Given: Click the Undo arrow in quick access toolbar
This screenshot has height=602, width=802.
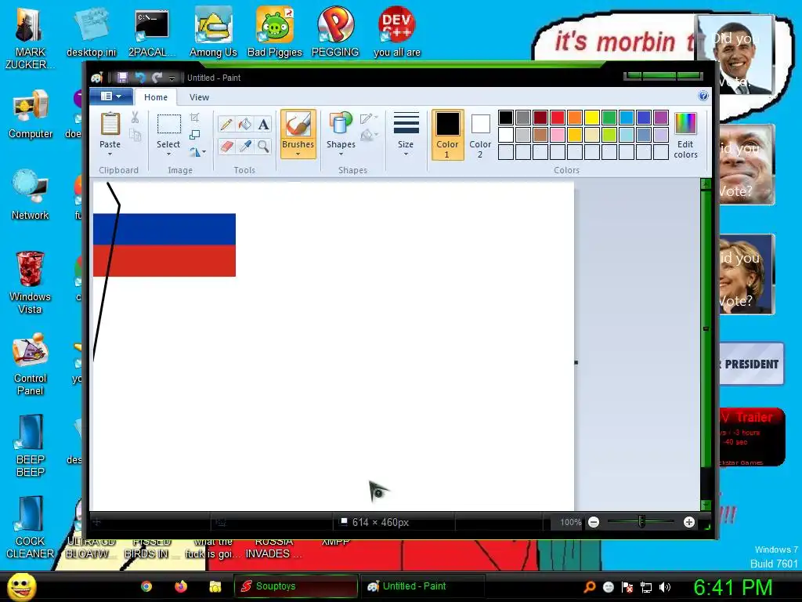Looking at the screenshot, I should [140, 78].
